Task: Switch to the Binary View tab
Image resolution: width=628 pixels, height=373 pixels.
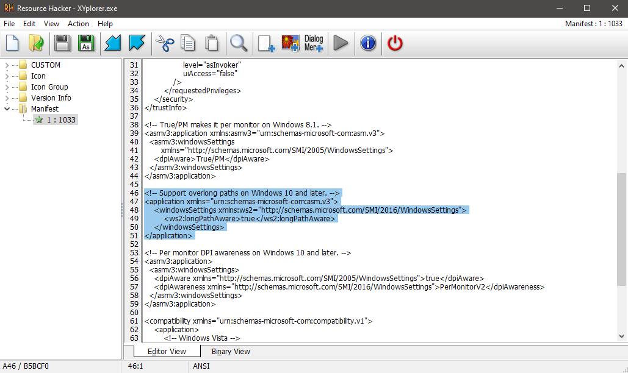Action: pos(231,352)
